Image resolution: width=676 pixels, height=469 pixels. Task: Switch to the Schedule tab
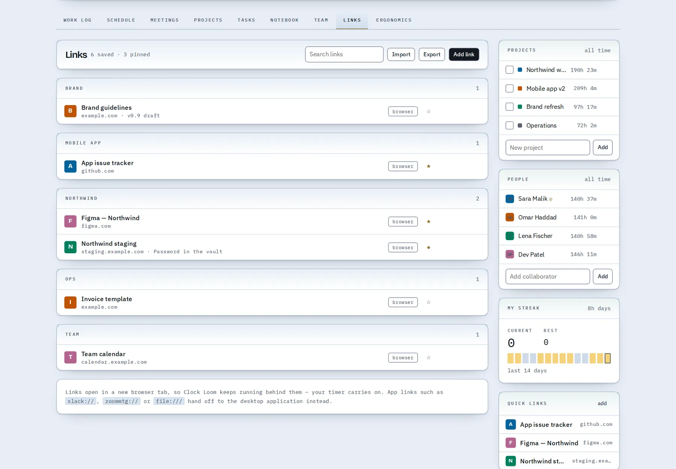(121, 20)
